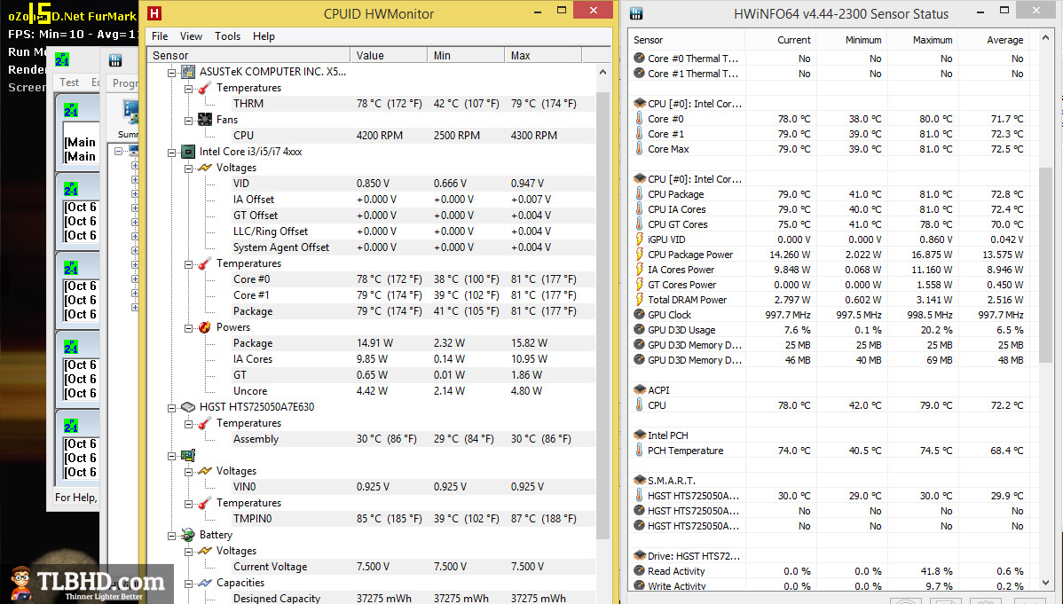Click the Min column header in HWMonitor

[466, 56]
